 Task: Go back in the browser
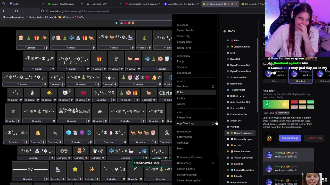click(x=4, y=11)
